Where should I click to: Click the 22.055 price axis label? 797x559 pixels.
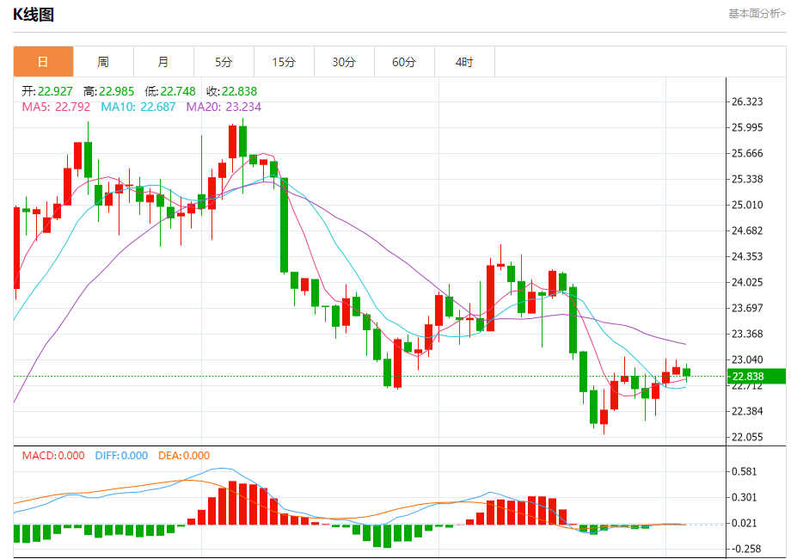(x=747, y=437)
